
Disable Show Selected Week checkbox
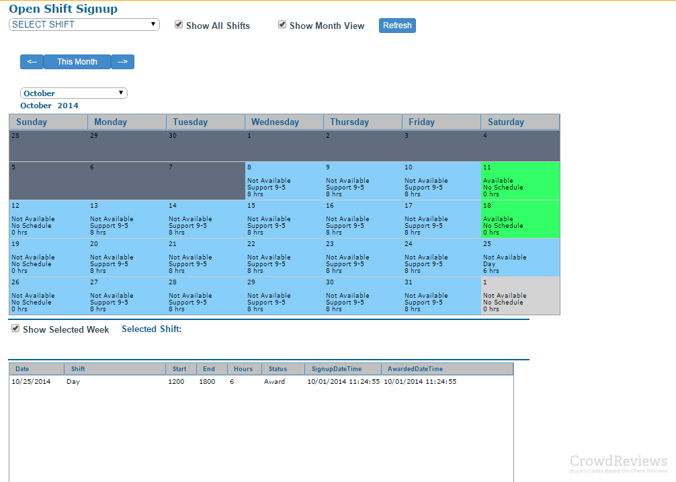coord(15,329)
